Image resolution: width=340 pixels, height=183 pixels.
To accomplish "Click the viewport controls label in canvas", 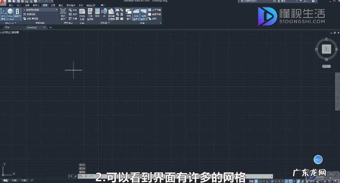I will pyautogui.click(x=10, y=32).
